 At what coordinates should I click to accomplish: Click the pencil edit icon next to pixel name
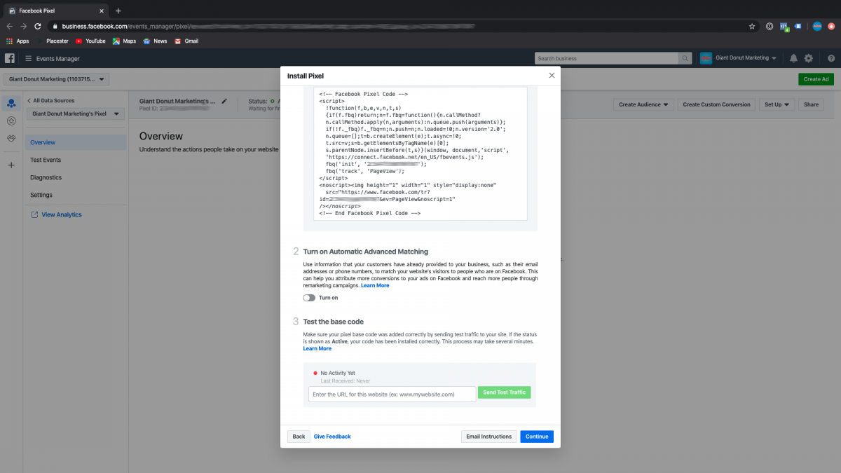pyautogui.click(x=224, y=101)
